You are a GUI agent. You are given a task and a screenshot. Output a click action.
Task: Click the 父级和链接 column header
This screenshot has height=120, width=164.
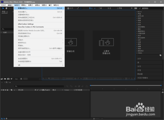[x=78, y=90]
